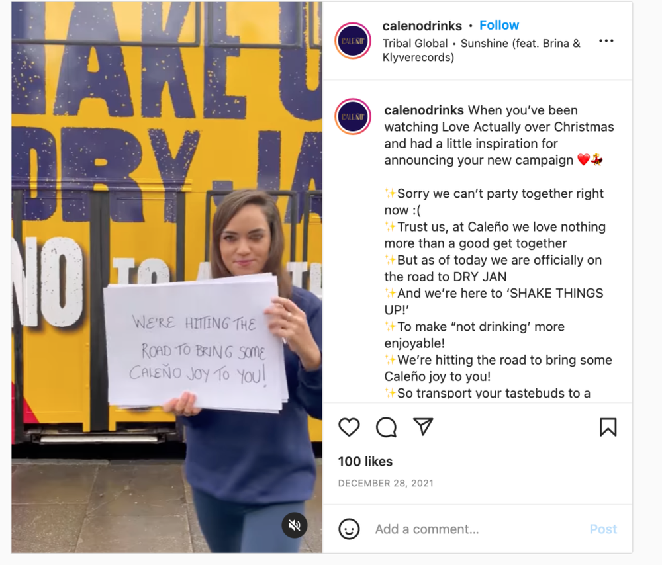The height and width of the screenshot is (565, 662).
Task: Open the December 28, 2021 timestamp
Action: tap(386, 483)
